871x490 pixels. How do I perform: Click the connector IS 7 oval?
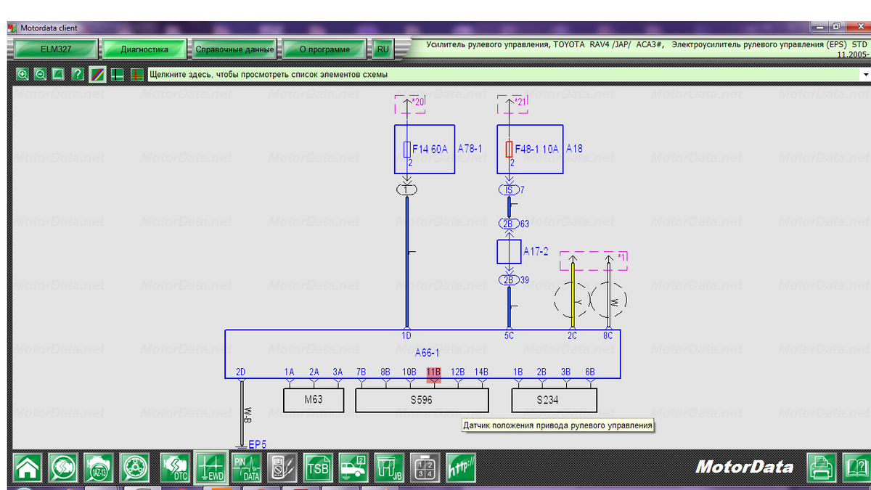(x=509, y=189)
